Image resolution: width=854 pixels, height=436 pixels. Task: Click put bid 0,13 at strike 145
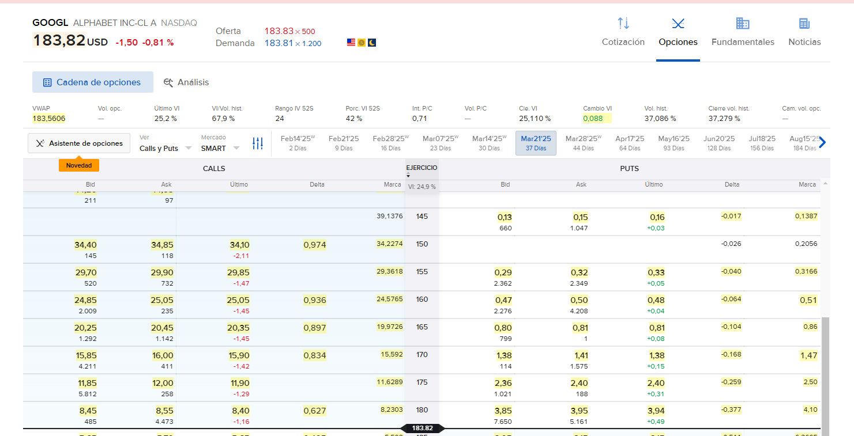pyautogui.click(x=505, y=217)
